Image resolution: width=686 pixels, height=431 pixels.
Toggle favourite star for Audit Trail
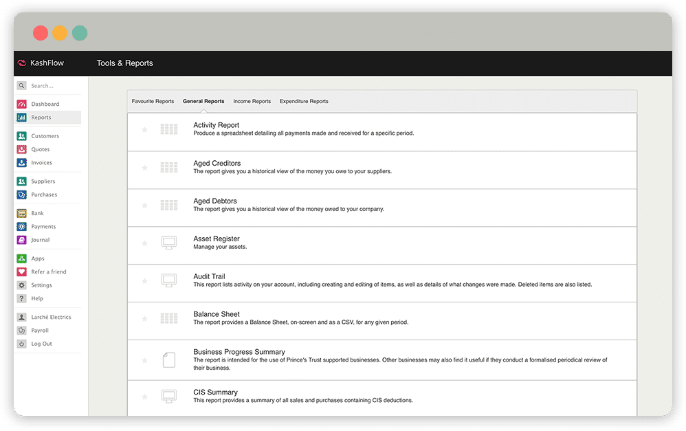point(144,281)
